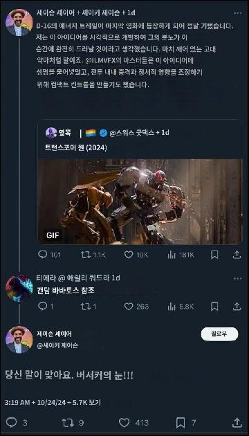Image resolution: width=249 pixels, height=436 pixels.
Task: Share the top post via the upload icon
Action: click(237, 255)
